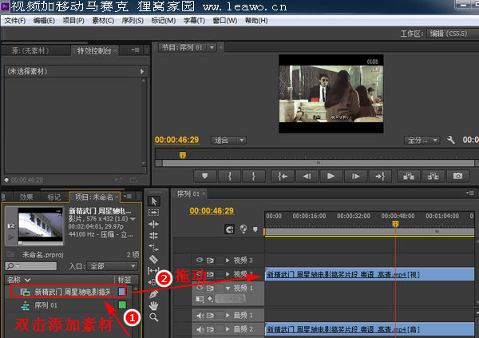
Task: Expand the 视频 3 track
Action: (x=228, y=260)
